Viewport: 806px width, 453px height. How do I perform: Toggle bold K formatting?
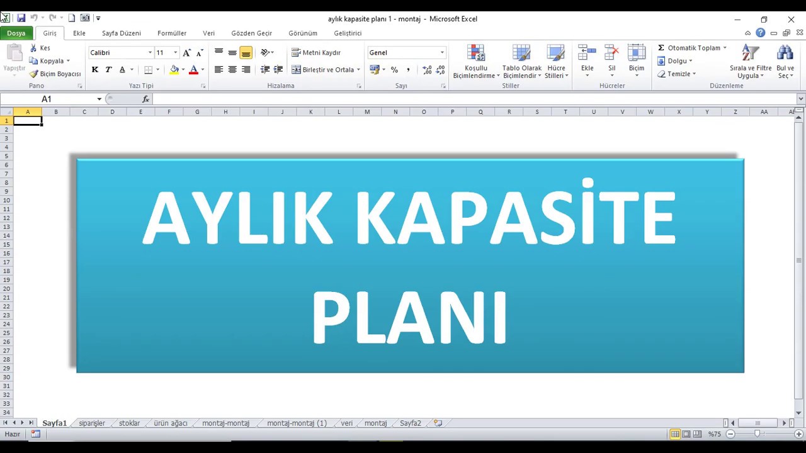tap(95, 70)
